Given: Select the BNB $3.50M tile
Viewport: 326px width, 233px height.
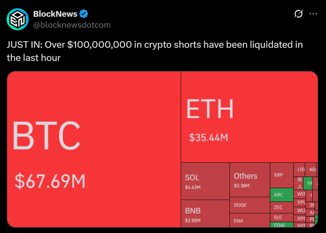Looking at the screenshot, I should 205,213.
